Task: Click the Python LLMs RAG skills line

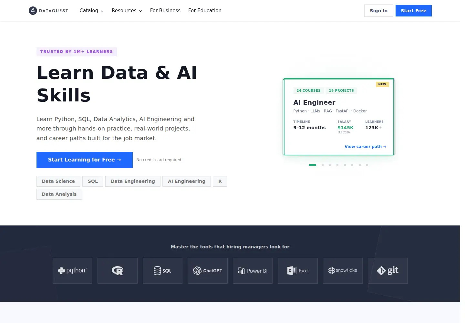Action: coord(330,111)
